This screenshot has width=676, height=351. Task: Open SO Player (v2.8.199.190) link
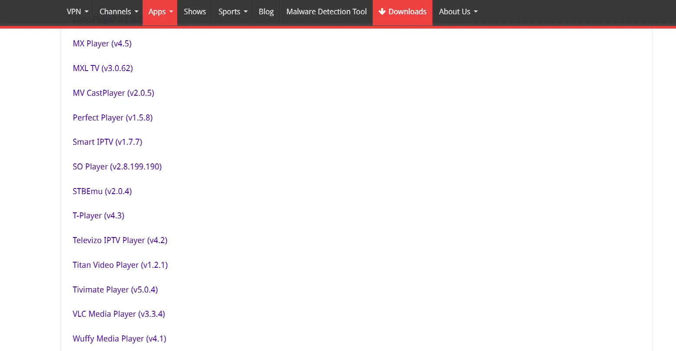tap(117, 167)
